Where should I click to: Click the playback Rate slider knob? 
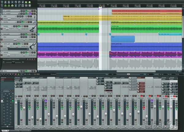point(128,74)
